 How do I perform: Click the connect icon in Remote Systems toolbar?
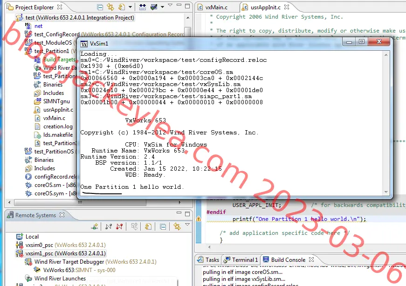pos(109,227)
